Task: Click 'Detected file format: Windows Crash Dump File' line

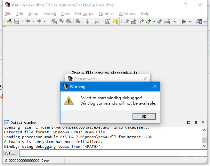Action: (x=54, y=132)
